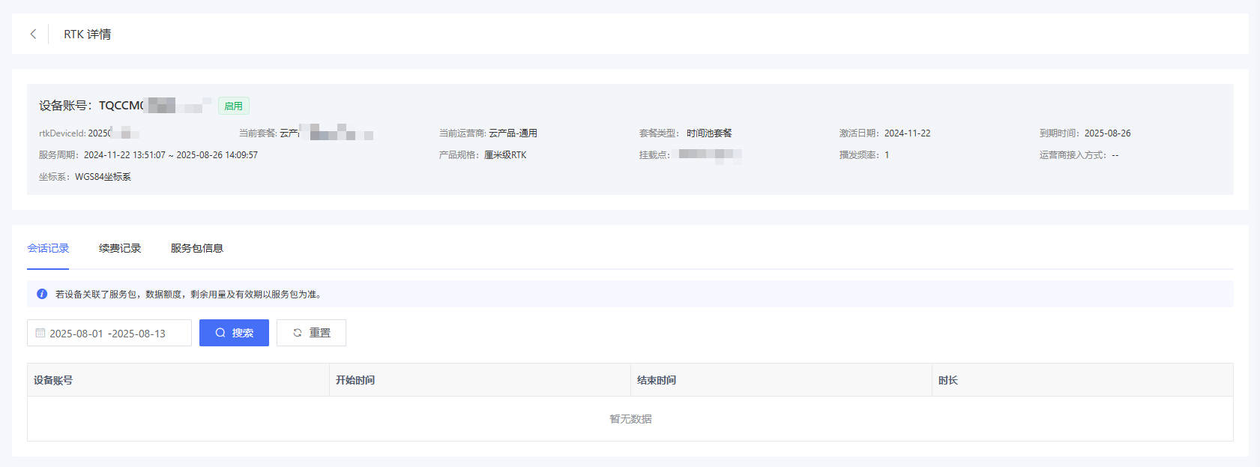Screen dimensions: 1260x467
Task: Click the blue info icon in notice bar
Action: tap(42, 294)
